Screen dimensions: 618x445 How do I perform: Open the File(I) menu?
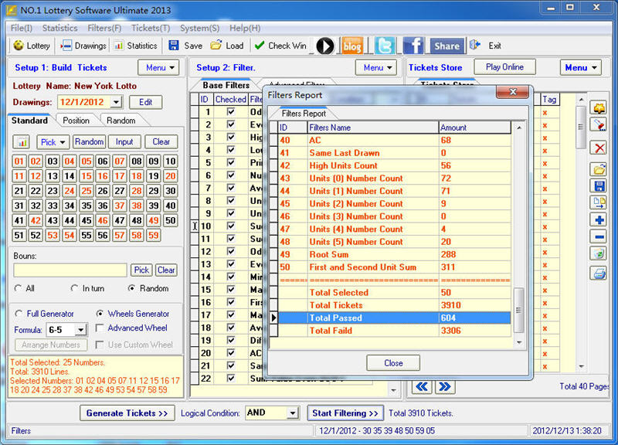tap(22, 29)
